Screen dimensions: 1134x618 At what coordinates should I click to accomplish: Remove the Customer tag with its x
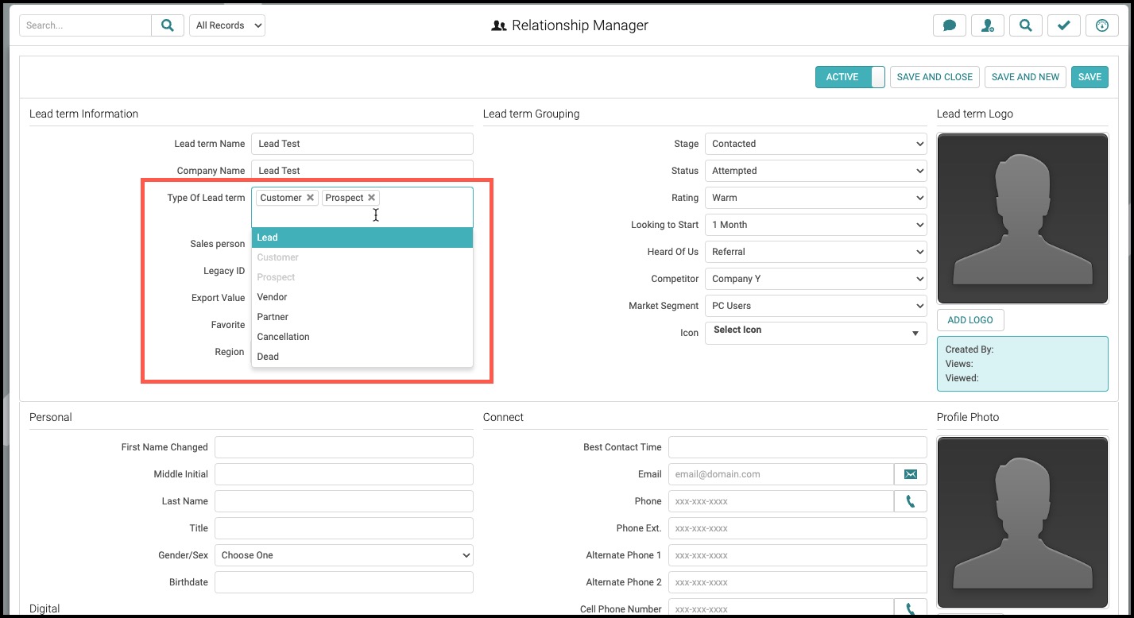(310, 198)
